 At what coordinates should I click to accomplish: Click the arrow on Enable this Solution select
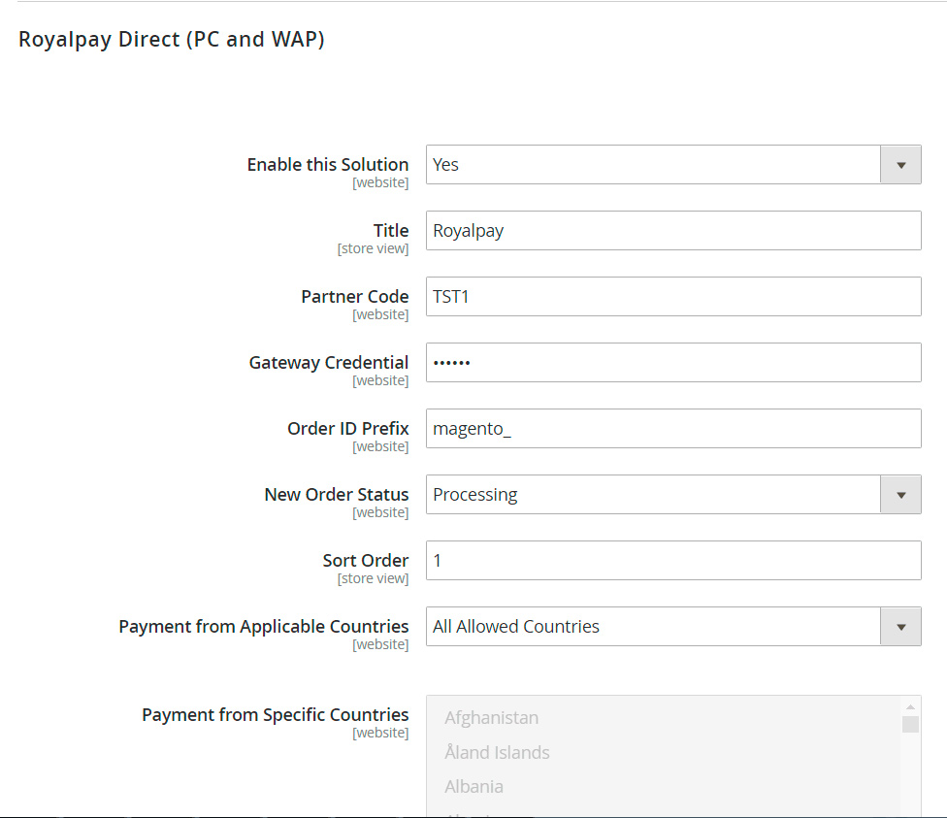pos(900,164)
